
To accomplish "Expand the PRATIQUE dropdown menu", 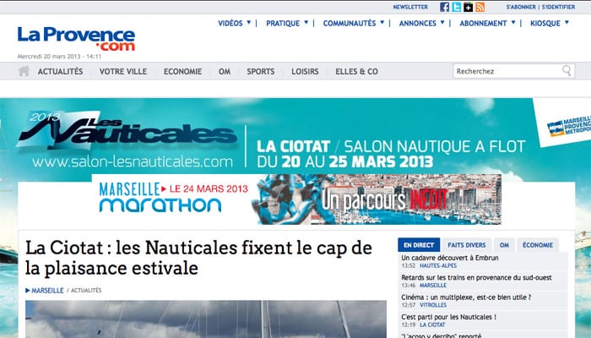I will pos(287,23).
